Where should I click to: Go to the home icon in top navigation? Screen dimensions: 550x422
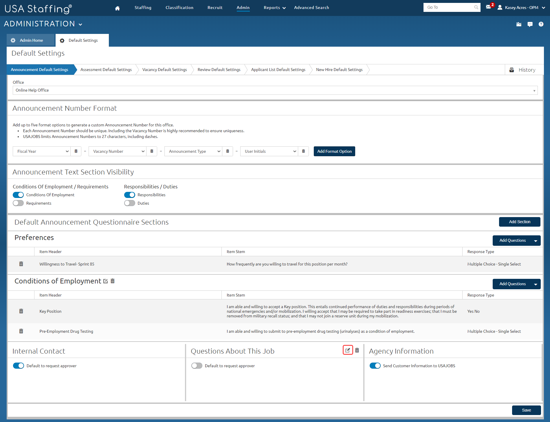[x=117, y=8]
